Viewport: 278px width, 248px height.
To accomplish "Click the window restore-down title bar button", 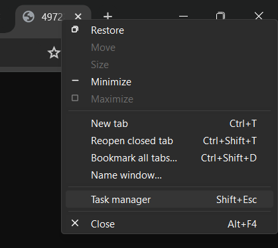I will point(220,16).
